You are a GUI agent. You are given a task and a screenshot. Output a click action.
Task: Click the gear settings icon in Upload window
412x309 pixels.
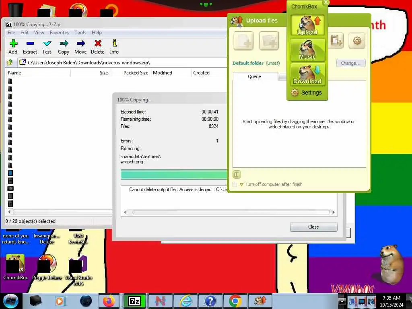(357, 41)
